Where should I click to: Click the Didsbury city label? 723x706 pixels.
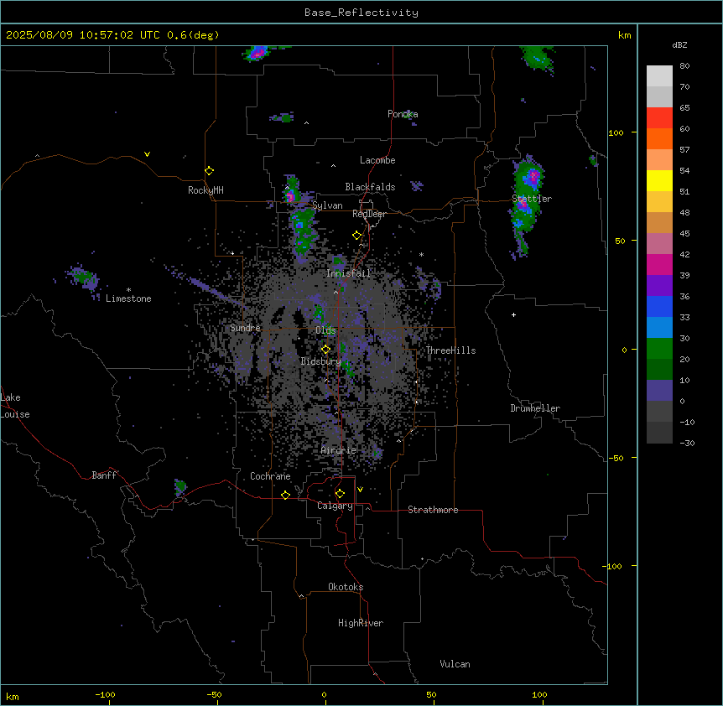[x=321, y=361]
